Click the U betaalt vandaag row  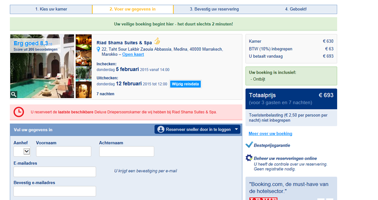coord(291,56)
